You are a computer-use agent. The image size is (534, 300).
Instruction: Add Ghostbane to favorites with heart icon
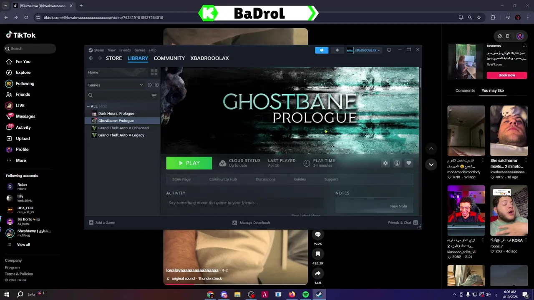(409, 163)
